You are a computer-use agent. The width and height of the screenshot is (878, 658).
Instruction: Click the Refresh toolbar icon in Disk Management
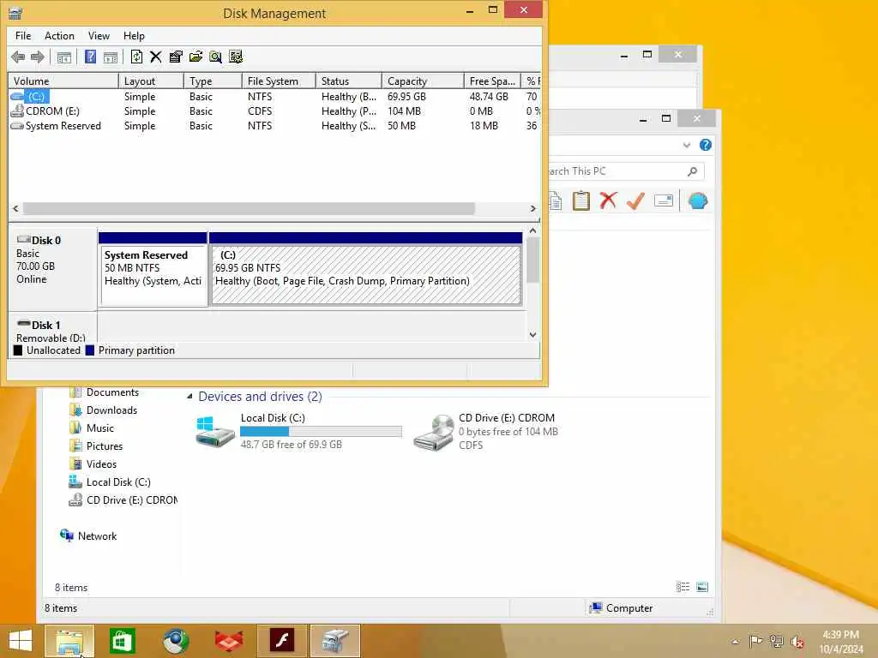[x=136, y=57]
